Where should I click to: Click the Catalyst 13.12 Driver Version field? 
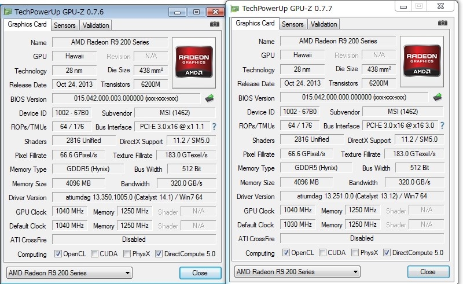click(x=362, y=196)
